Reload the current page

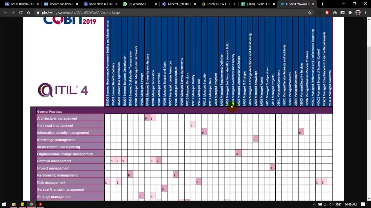pos(21,12)
